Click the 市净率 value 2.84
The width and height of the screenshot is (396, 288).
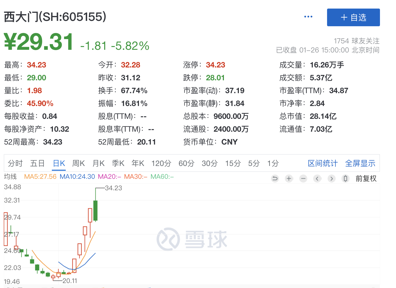pyautogui.click(x=317, y=103)
